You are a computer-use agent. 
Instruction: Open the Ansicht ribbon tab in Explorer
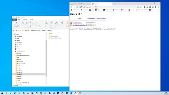(31, 20)
